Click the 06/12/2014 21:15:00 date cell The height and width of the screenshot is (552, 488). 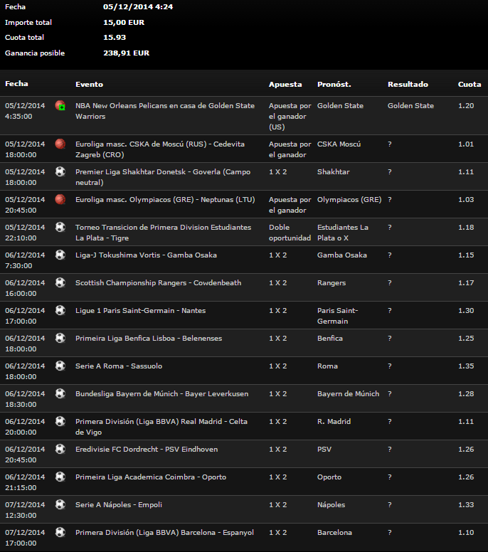(x=25, y=482)
